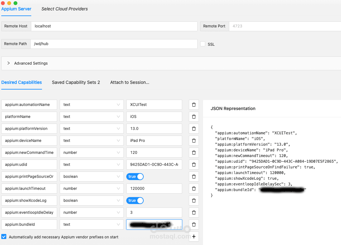Open type dropdown for eventloopIdleDelaySec

coord(92,213)
